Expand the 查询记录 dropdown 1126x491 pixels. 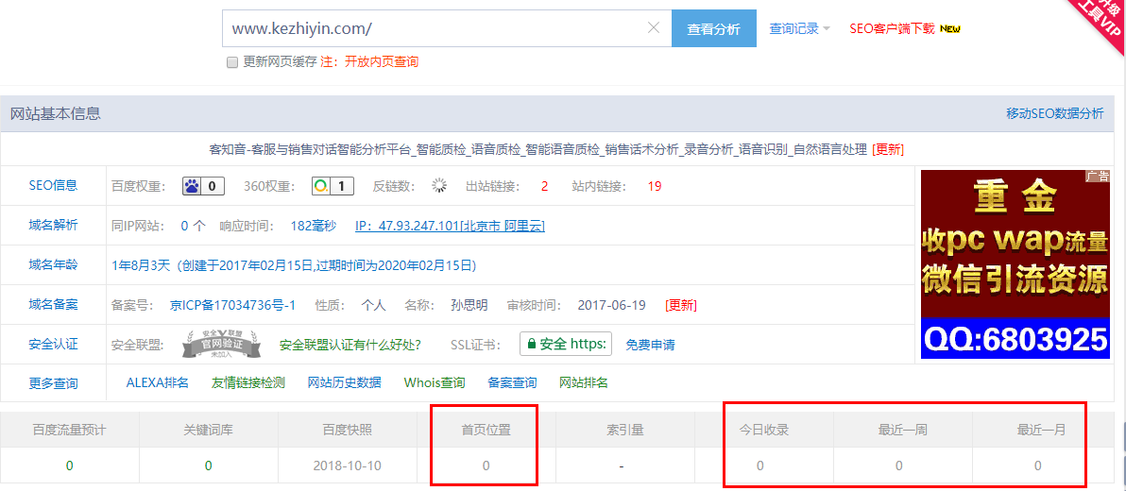coord(800,28)
